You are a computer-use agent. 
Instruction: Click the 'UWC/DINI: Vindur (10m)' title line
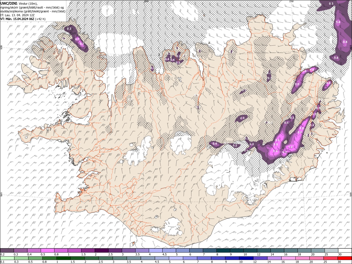coord(19,3)
